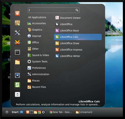Viewport: 125px width, 119px height.
Task: Open the Recent Files category
Action: [x=37, y=87]
